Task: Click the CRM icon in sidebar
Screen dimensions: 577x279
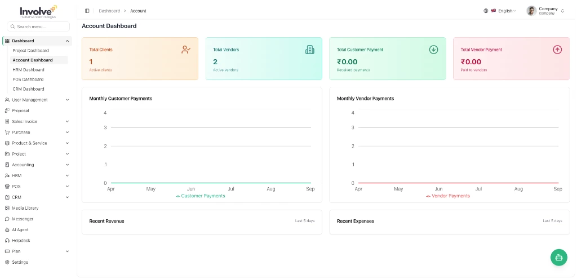Action: click(7, 197)
